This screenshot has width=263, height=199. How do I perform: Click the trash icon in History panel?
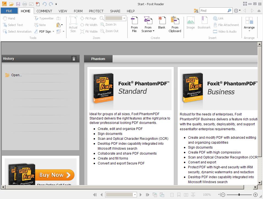[x=74, y=59]
